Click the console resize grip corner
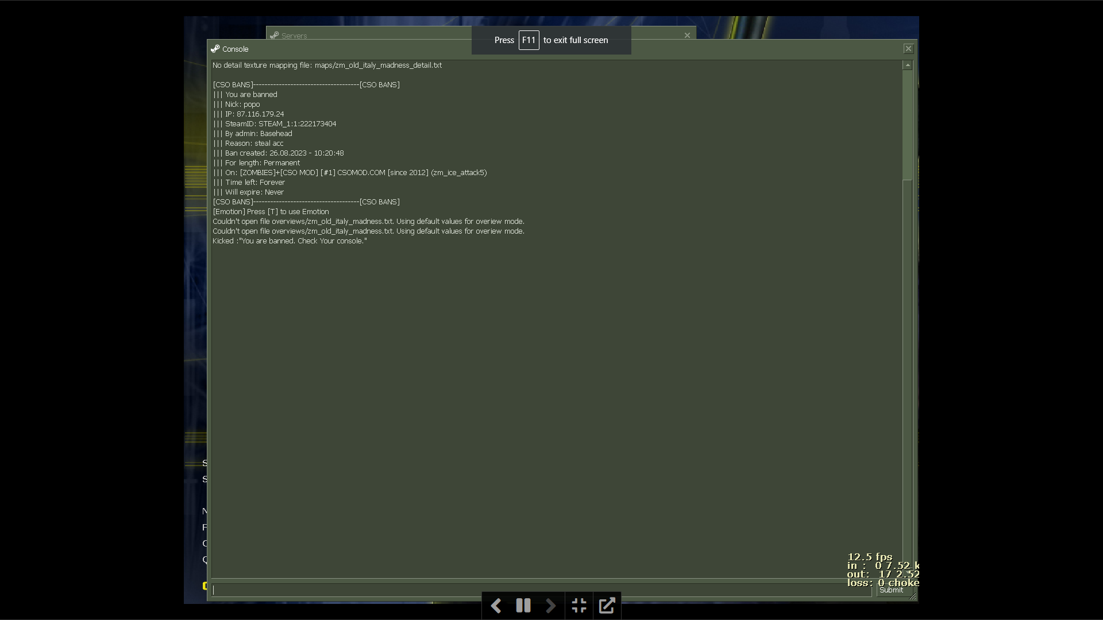 point(912,597)
